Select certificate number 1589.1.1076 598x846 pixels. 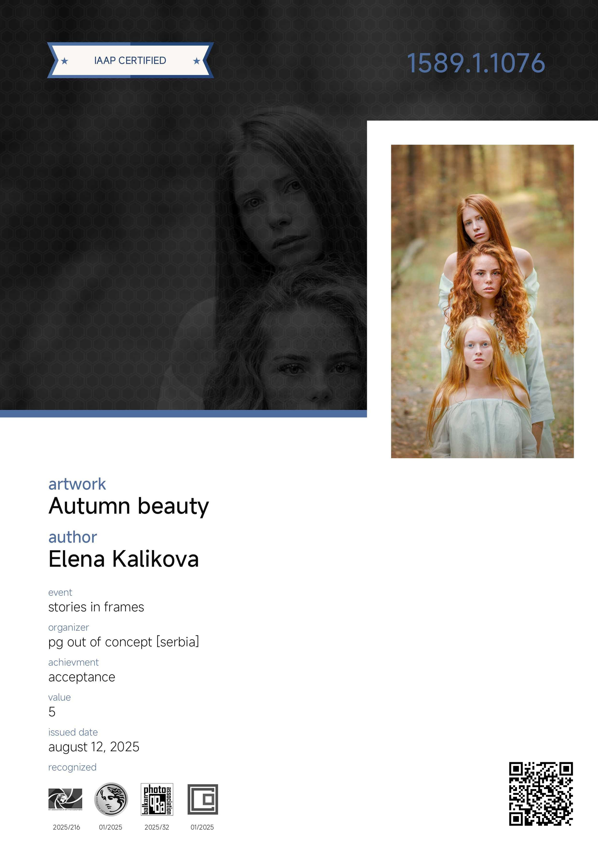476,63
